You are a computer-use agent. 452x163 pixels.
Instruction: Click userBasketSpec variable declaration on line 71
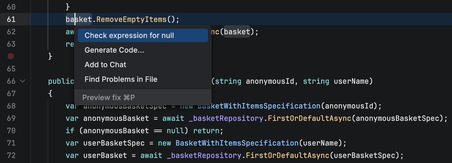pos(114,143)
